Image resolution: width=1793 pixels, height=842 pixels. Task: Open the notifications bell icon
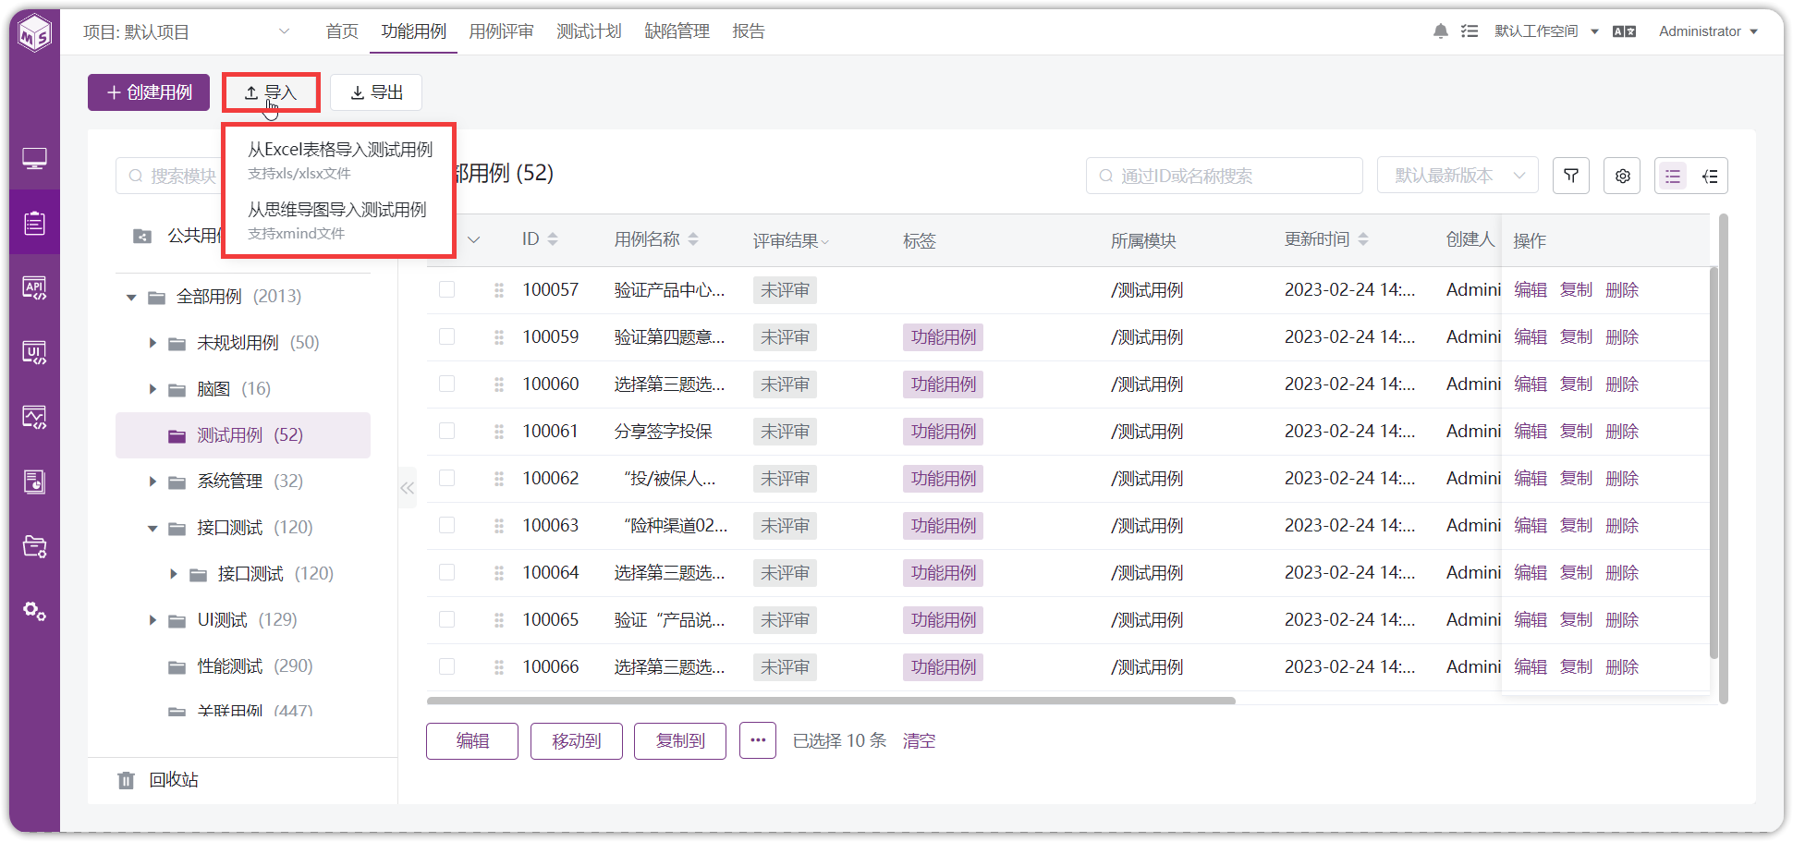tap(1441, 31)
